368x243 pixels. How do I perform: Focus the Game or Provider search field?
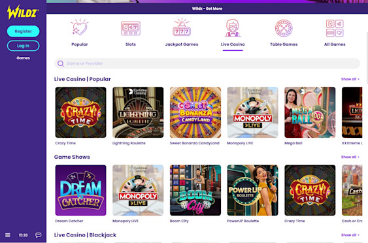(207, 63)
